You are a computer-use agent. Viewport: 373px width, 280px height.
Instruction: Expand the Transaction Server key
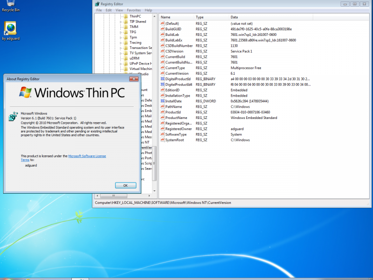click(x=121, y=48)
